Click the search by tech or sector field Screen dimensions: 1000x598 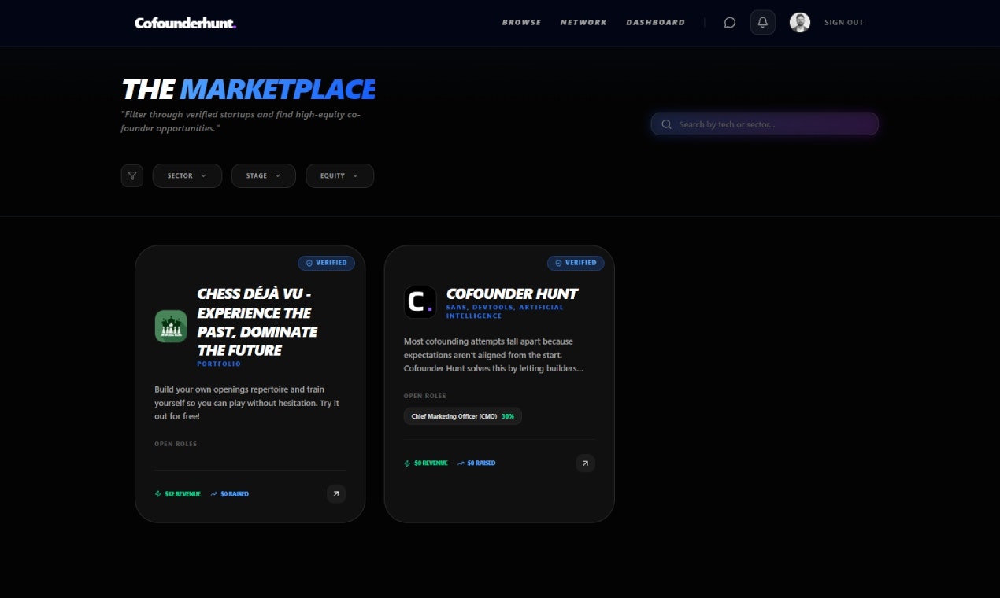click(764, 124)
